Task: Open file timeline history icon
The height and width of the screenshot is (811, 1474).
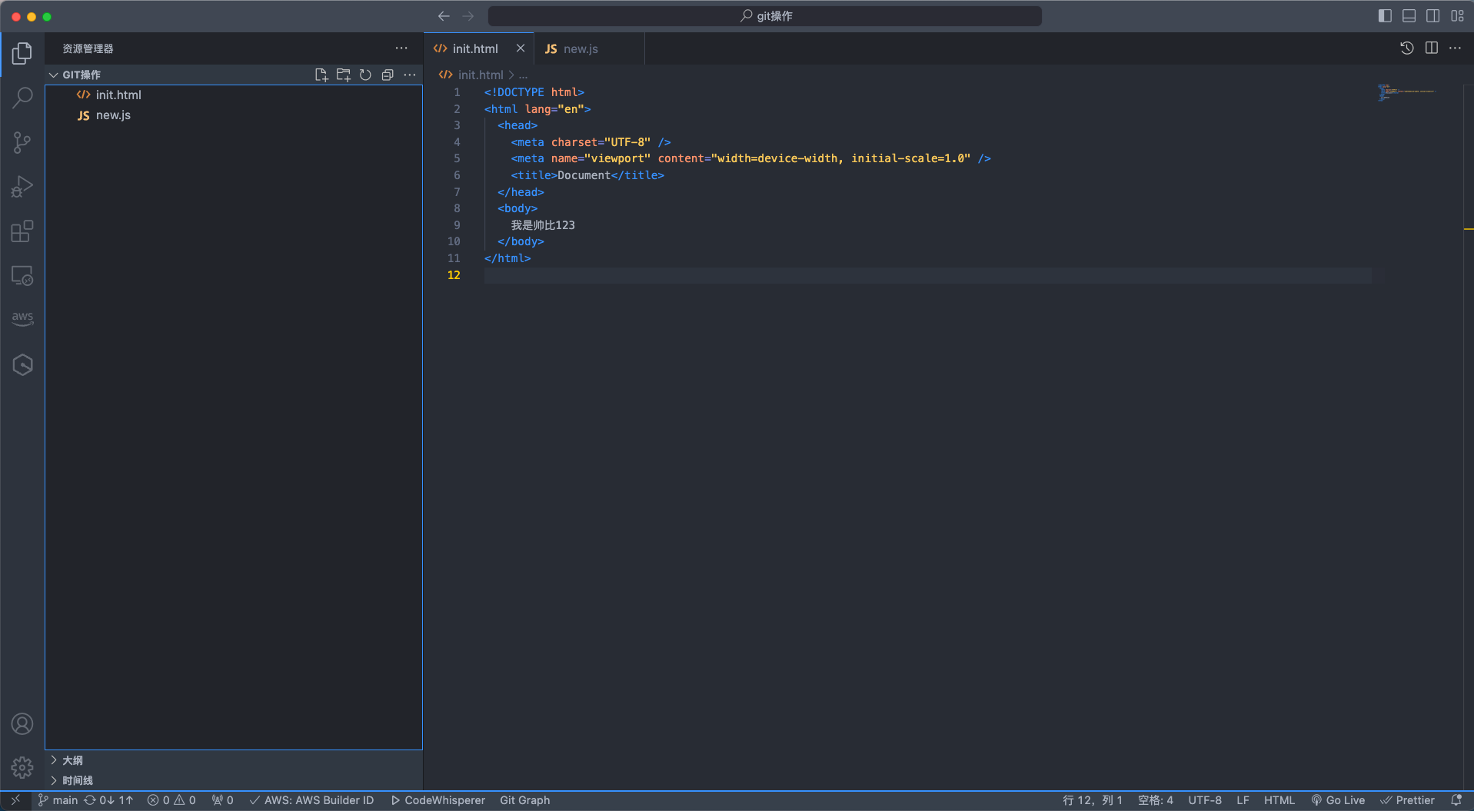Action: [1407, 48]
